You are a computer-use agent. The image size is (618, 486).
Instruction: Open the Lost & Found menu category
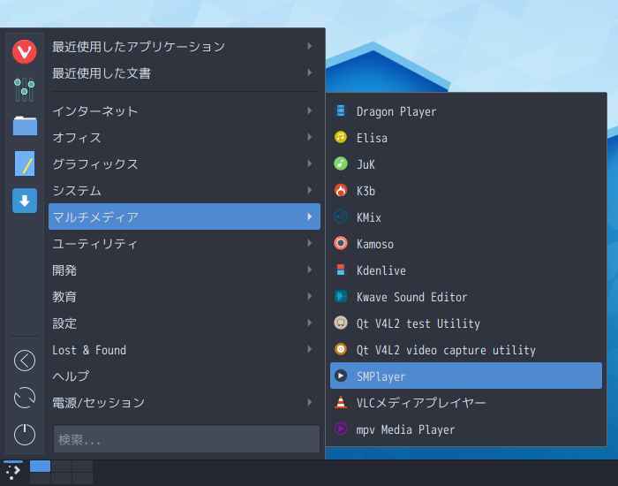[x=185, y=350]
